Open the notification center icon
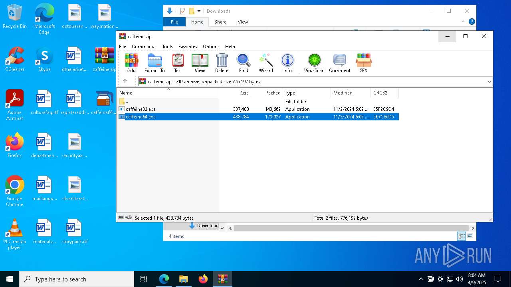This screenshot has width=511, height=287. click(x=498, y=279)
